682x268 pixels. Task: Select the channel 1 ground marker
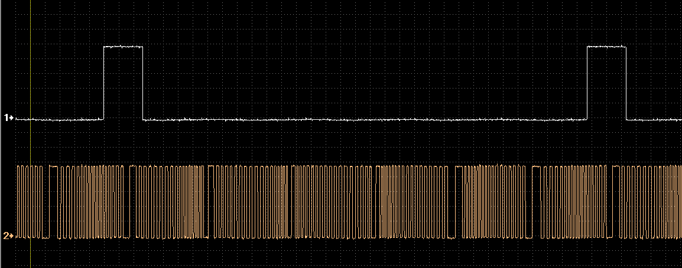9,117
